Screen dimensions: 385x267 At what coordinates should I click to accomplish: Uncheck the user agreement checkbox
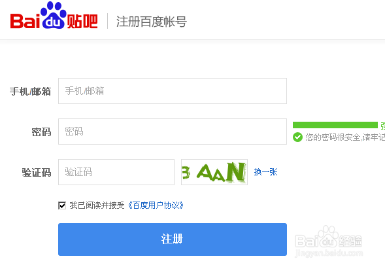(x=62, y=205)
